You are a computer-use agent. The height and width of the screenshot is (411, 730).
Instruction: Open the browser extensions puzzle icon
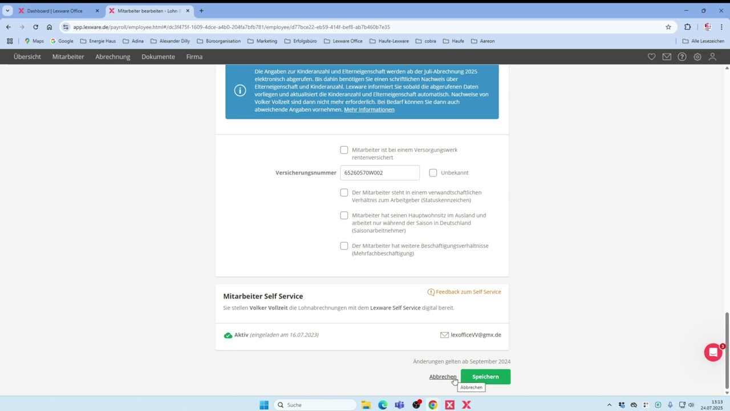click(687, 27)
